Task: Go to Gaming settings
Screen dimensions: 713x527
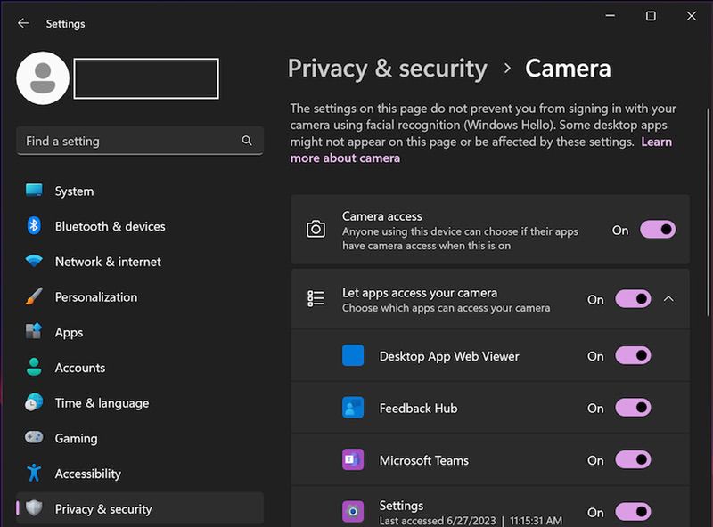Action: tap(140, 438)
